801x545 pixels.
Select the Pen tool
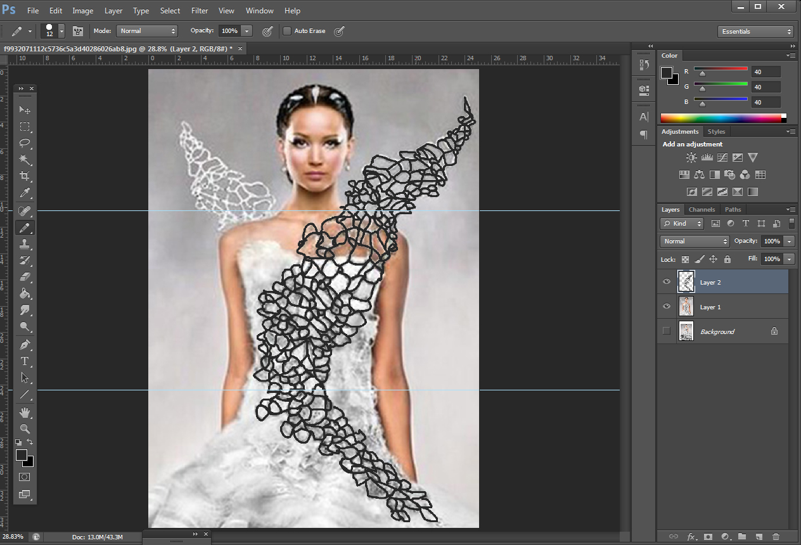[x=25, y=345]
